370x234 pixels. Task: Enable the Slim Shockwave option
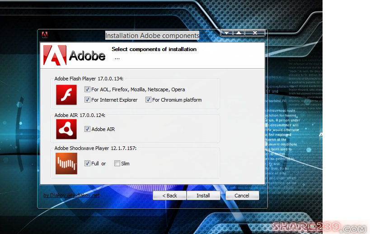click(117, 164)
